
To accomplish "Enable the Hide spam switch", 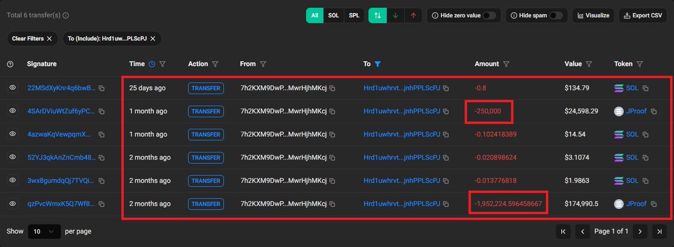I will (556, 16).
